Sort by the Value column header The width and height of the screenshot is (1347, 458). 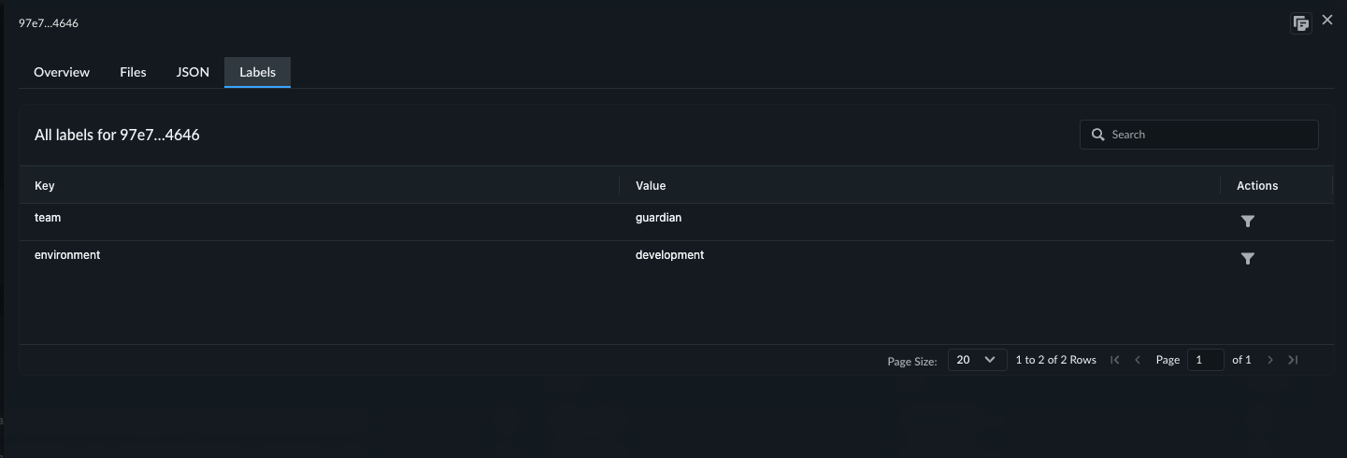click(x=651, y=186)
